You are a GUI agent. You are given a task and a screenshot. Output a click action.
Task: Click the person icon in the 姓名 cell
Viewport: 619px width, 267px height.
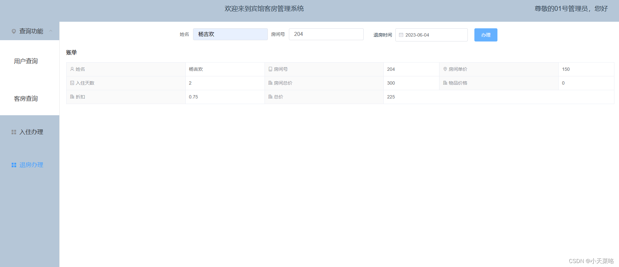[x=72, y=69]
